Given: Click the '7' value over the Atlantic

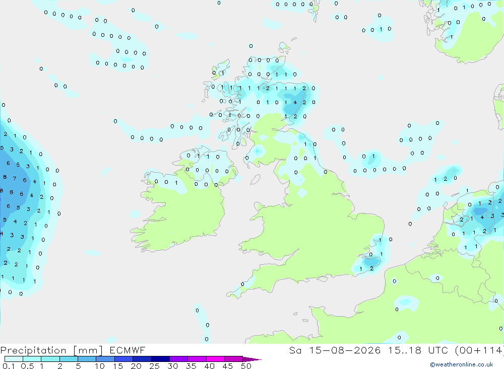Looking at the screenshot, I should [x=15, y=178].
